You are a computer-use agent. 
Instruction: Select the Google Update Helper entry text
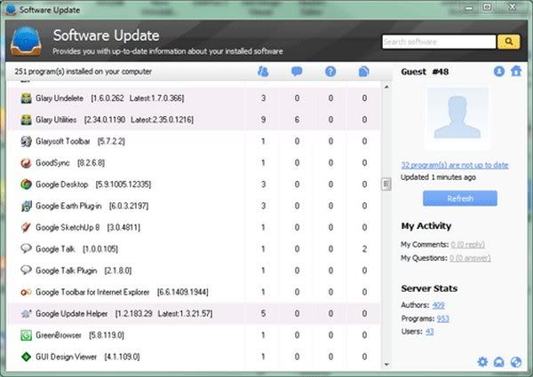tap(124, 313)
